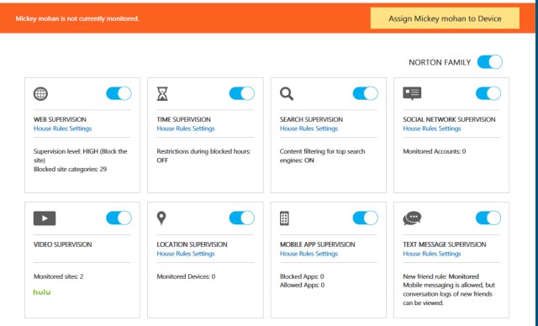
Task: Turn off Web Supervision toggle
Action: pyautogui.click(x=119, y=93)
